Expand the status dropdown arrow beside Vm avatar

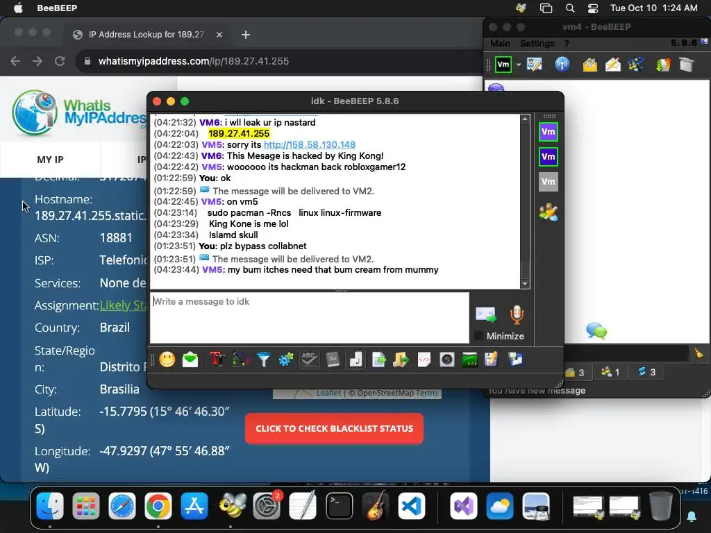(519, 65)
